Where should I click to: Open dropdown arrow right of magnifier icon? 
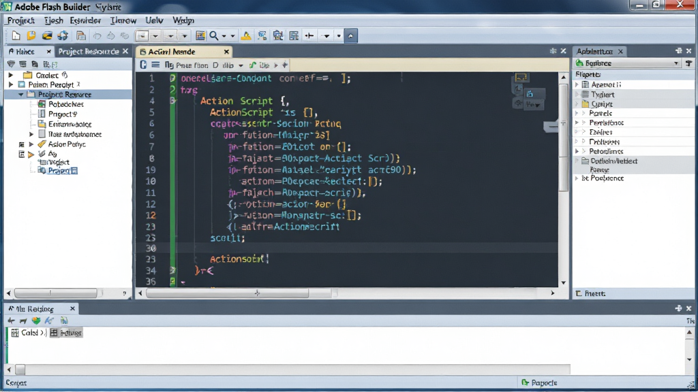coord(224,36)
